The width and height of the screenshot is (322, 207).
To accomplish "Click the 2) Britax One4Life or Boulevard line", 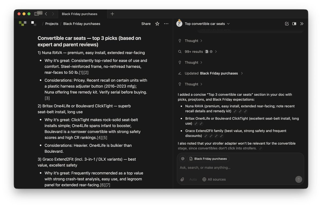I will click(x=84, y=109).
